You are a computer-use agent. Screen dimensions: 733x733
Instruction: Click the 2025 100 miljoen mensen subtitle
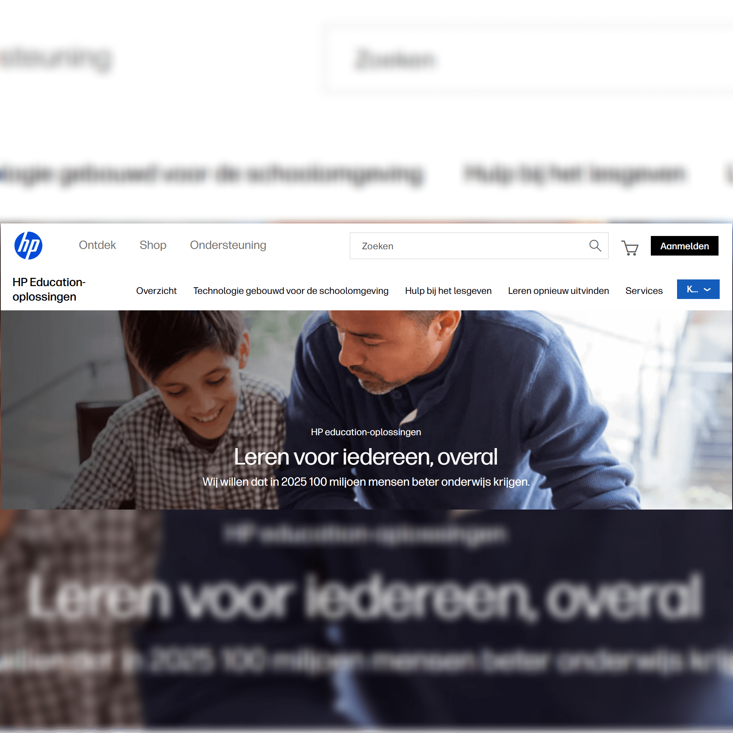point(366,482)
